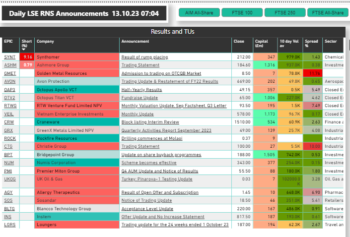Open INS ticker link
The image size is (350, 237).
click(x=7, y=217)
